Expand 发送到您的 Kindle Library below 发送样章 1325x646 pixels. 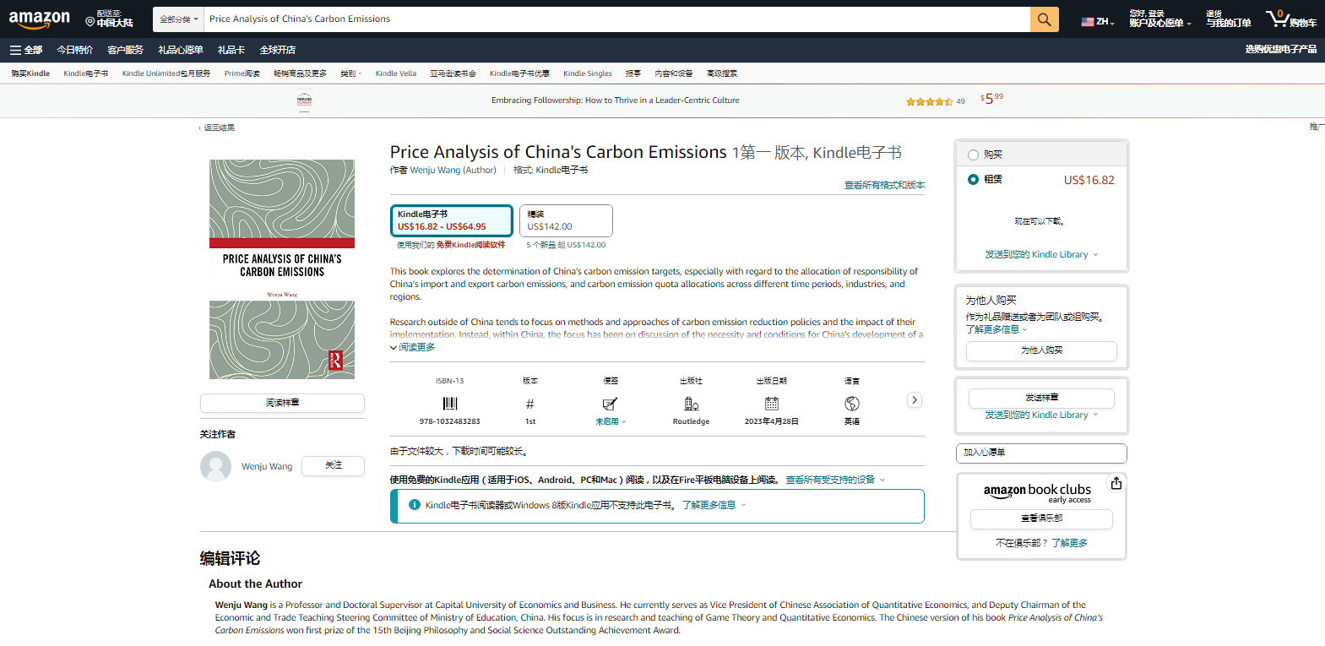click(1041, 415)
